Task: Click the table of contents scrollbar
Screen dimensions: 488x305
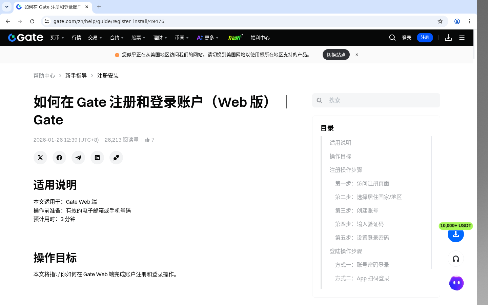Action: pos(431,202)
